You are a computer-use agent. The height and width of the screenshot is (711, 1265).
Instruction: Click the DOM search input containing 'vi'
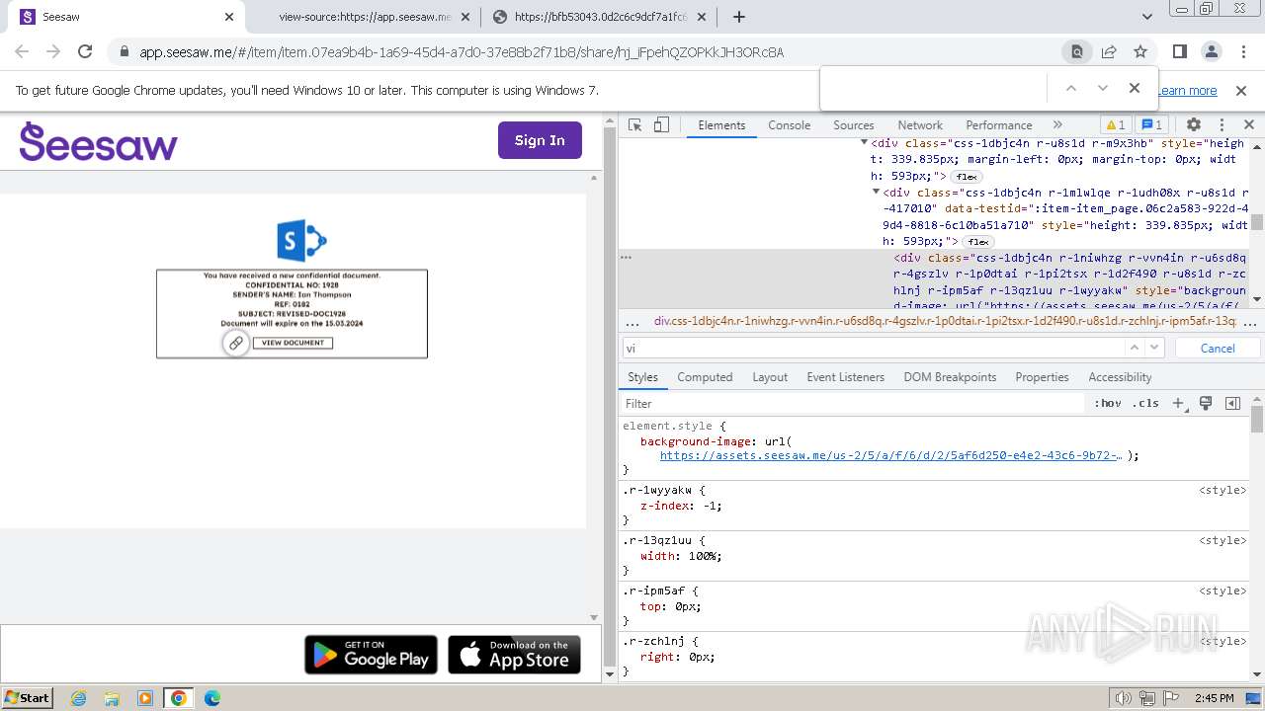coord(874,348)
